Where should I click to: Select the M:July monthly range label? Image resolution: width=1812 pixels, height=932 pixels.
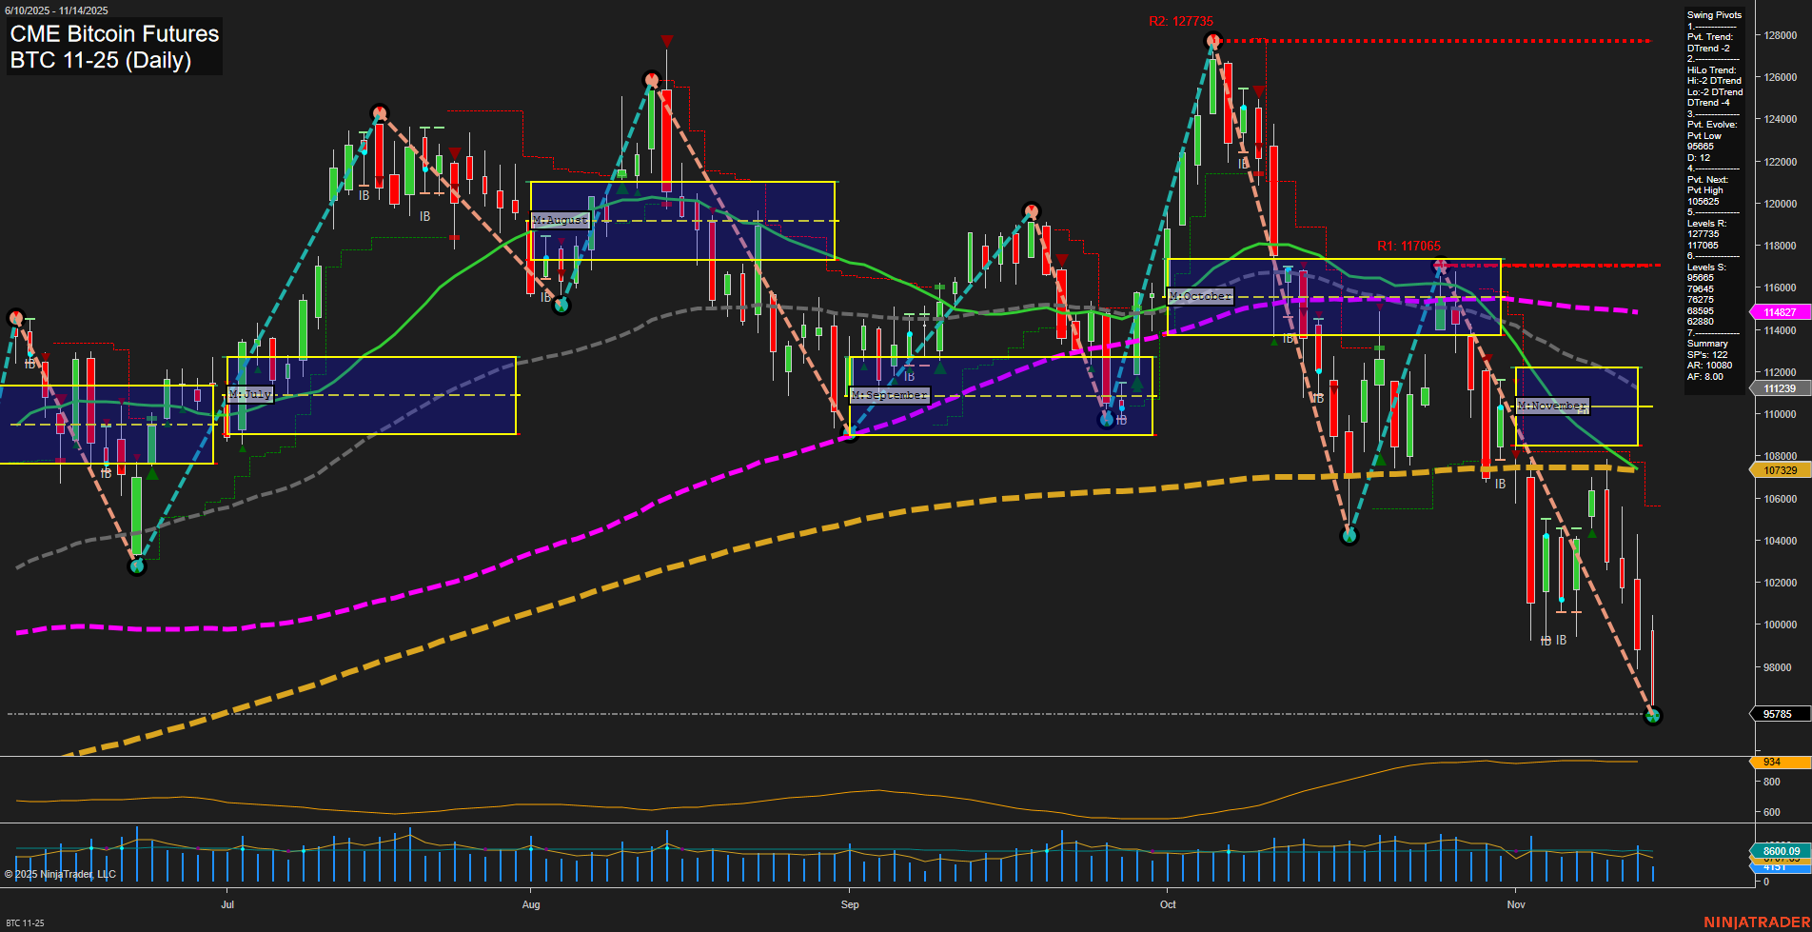(x=250, y=394)
